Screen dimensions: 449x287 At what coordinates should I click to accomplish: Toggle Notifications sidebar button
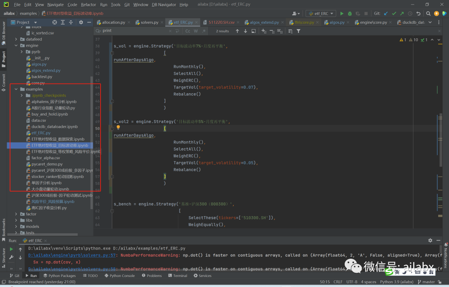point(446,255)
